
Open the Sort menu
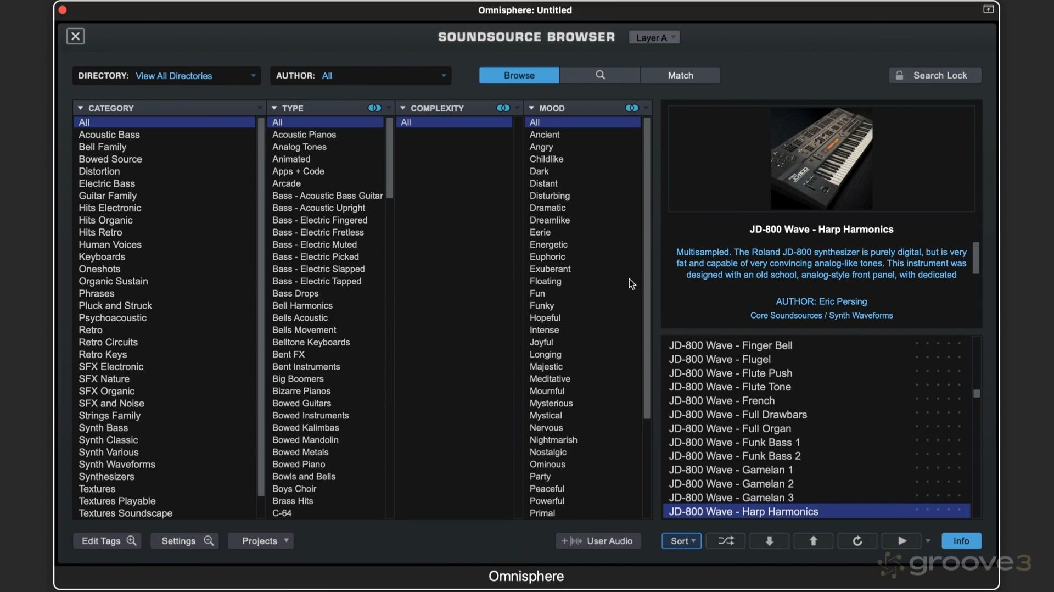(681, 541)
